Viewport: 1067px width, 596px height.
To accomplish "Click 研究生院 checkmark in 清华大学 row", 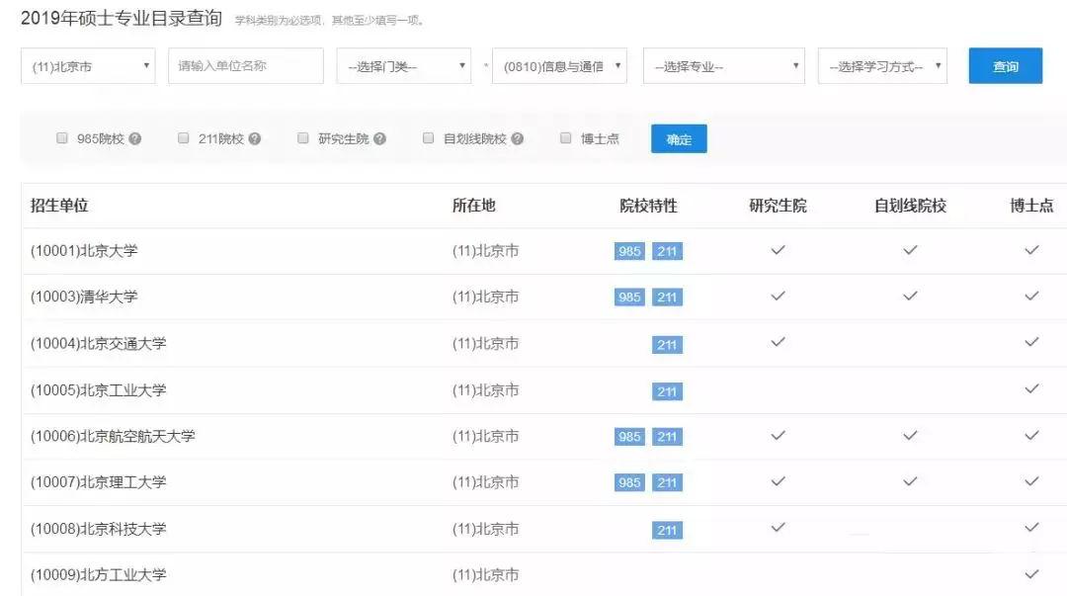I will click(x=778, y=296).
